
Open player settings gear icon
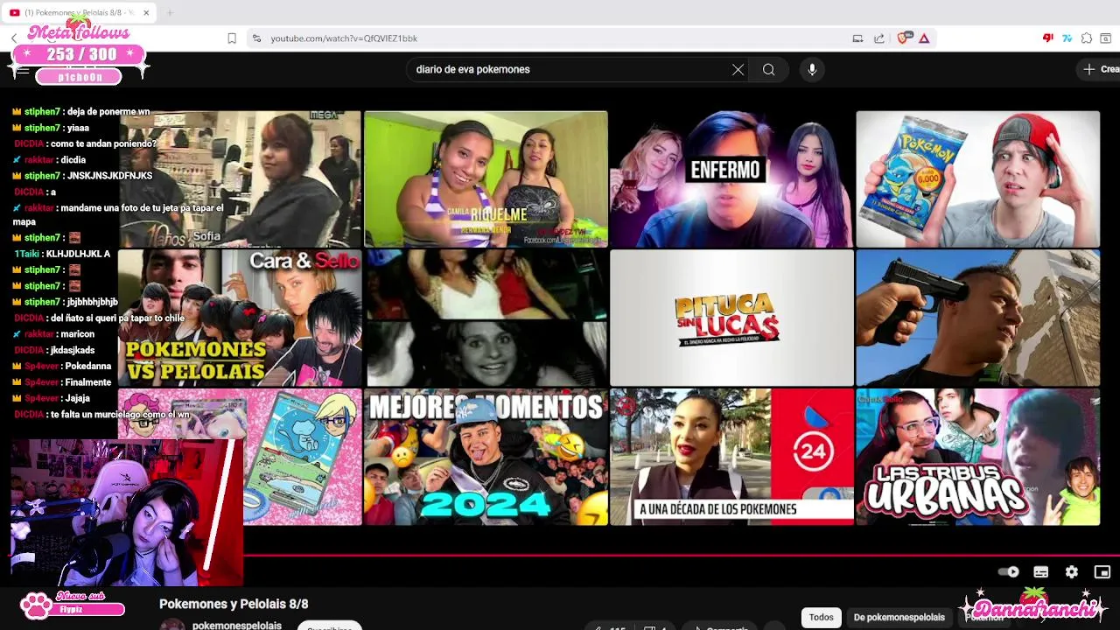(1072, 572)
